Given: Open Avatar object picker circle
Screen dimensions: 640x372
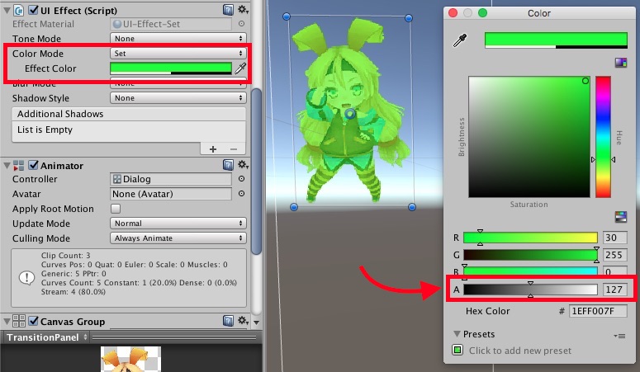Looking at the screenshot, I should coord(242,193).
